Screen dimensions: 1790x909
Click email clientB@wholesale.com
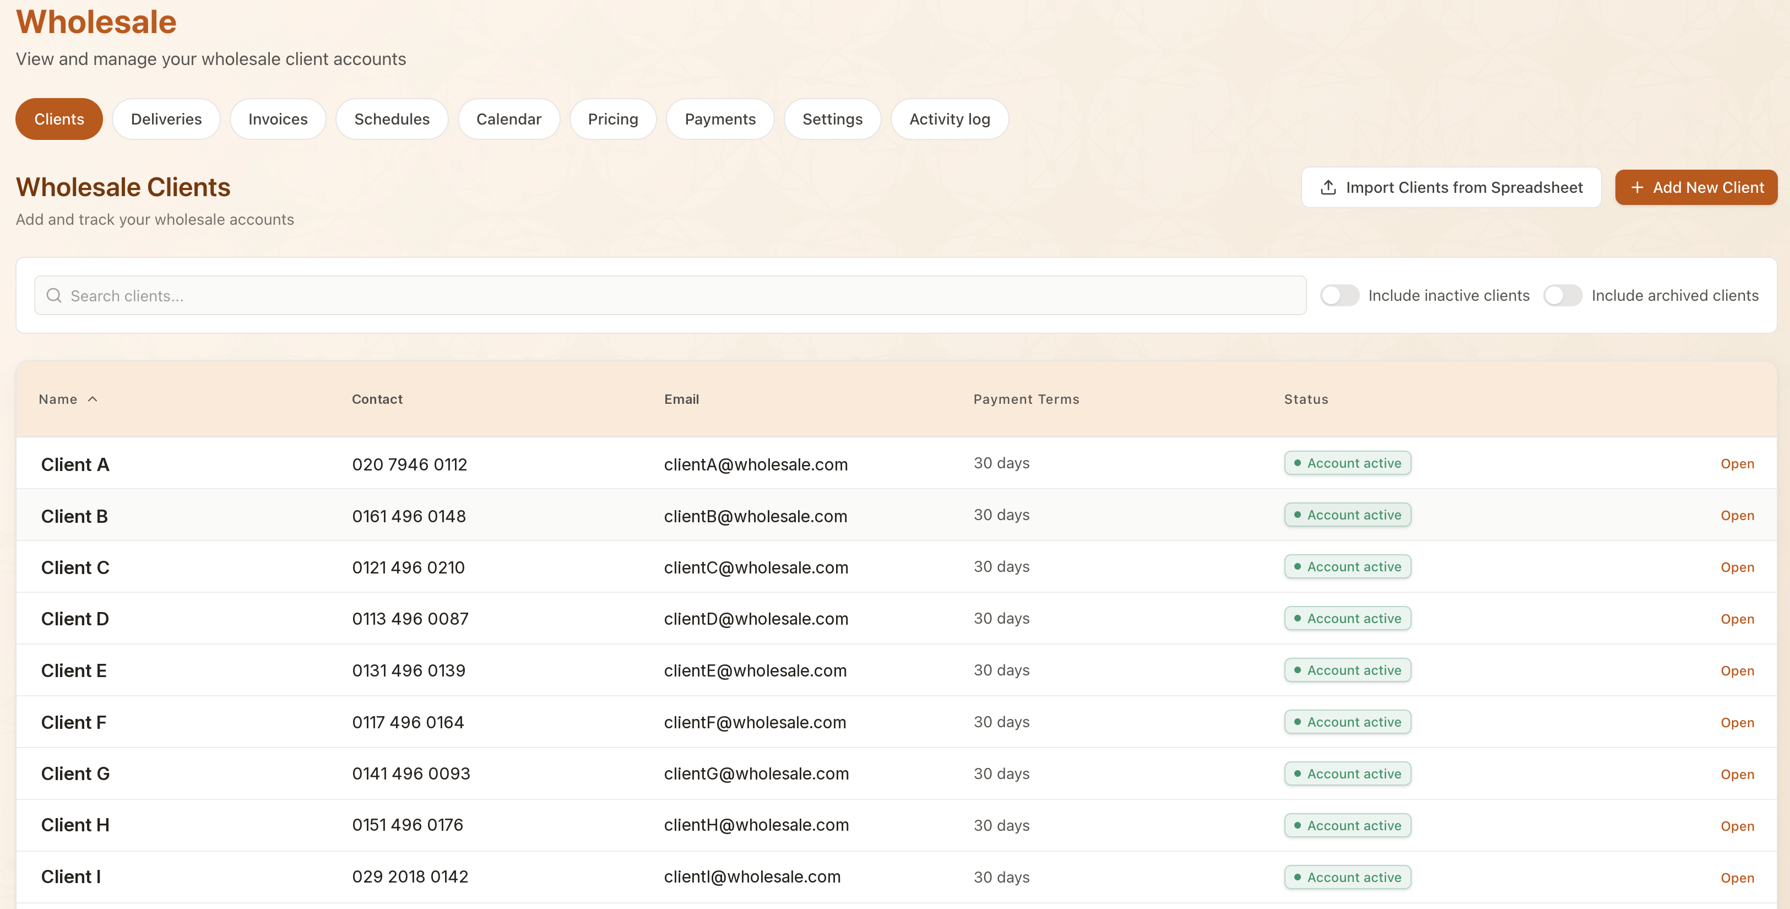tap(755, 516)
